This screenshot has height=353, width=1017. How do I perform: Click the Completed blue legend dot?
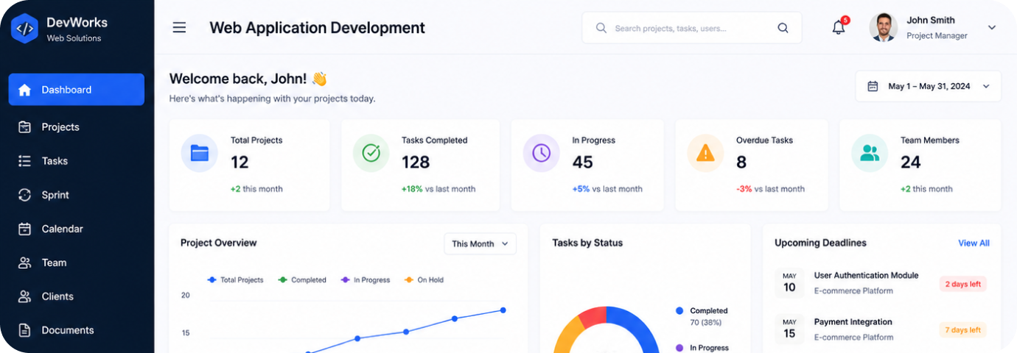679,311
